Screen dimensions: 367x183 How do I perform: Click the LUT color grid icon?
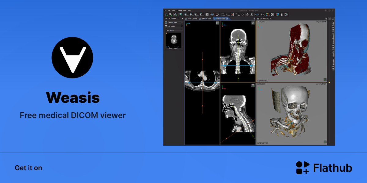267,14
